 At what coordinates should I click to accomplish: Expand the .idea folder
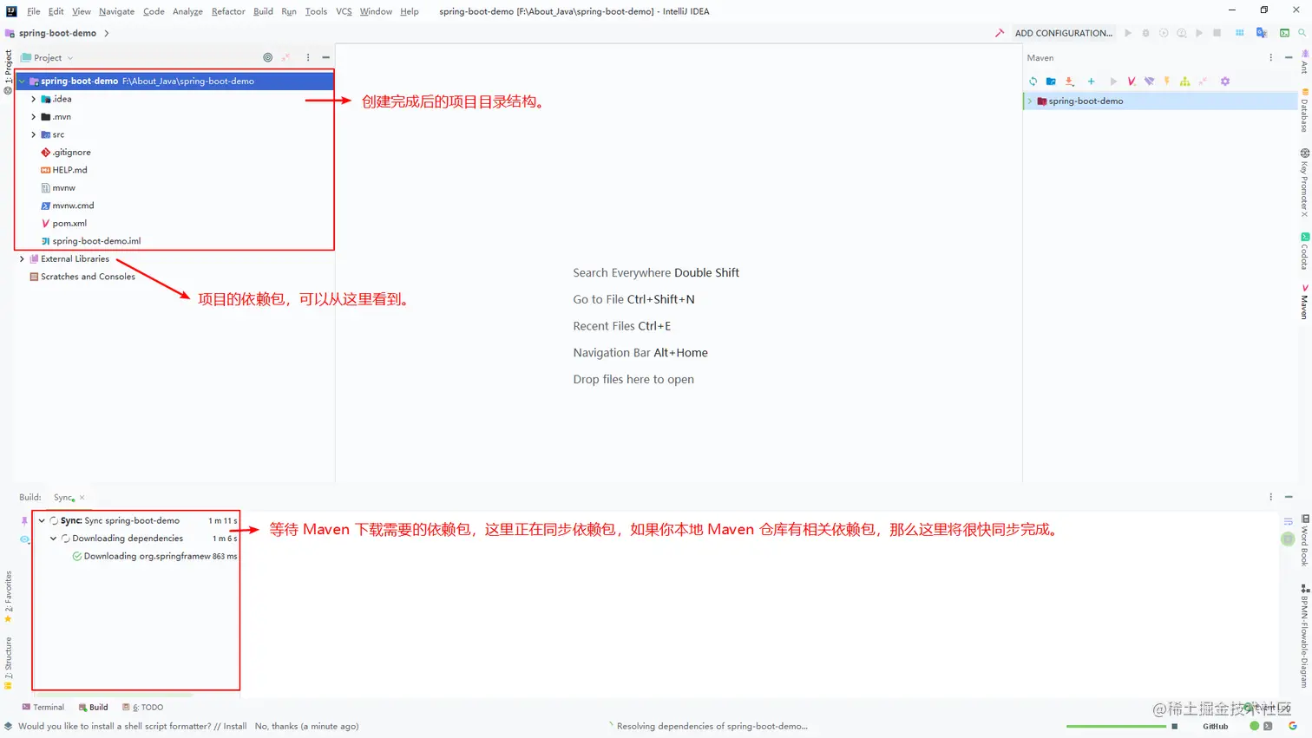(34, 99)
